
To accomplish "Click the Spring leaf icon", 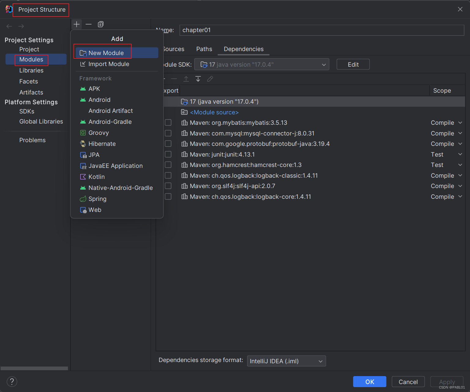I will pyautogui.click(x=83, y=199).
